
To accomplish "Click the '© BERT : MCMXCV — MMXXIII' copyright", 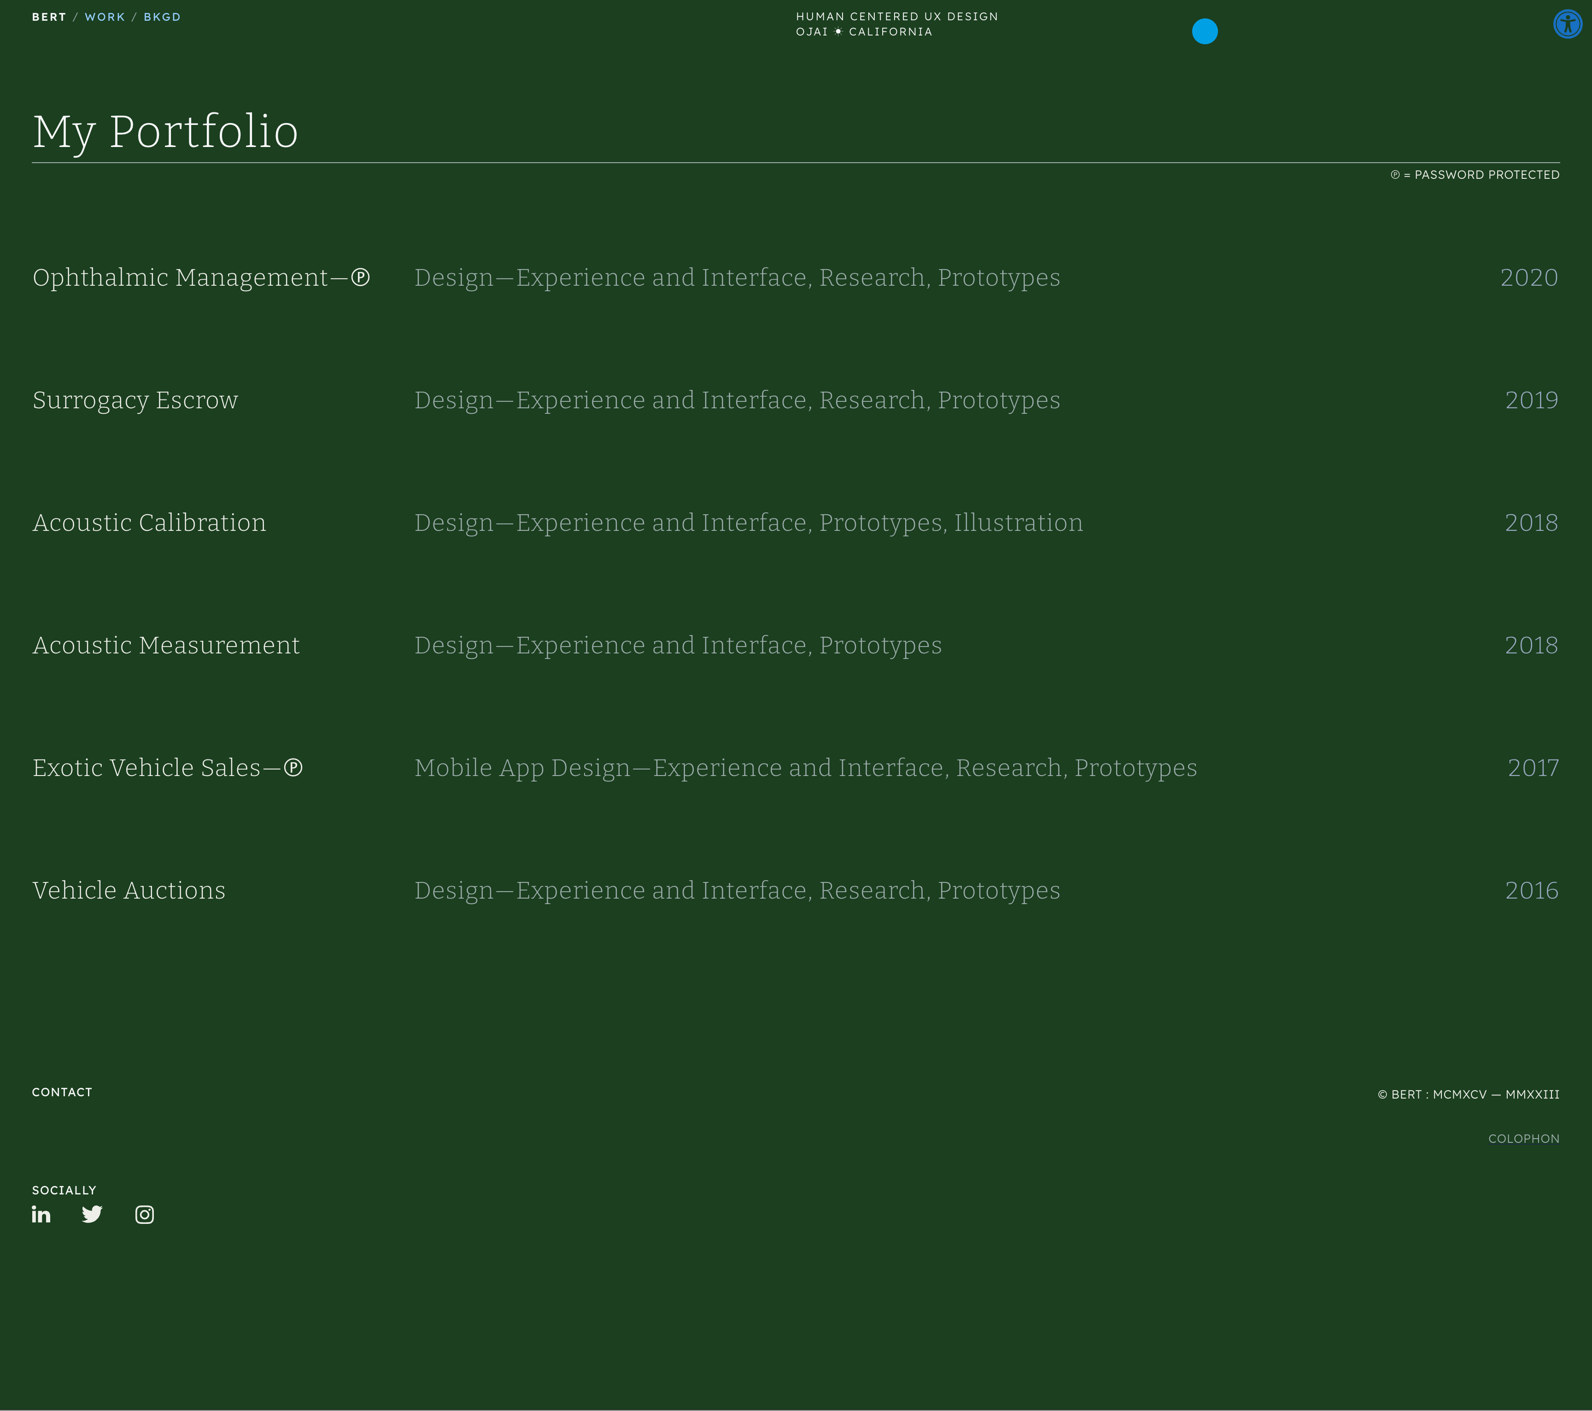I will coord(1468,1094).
